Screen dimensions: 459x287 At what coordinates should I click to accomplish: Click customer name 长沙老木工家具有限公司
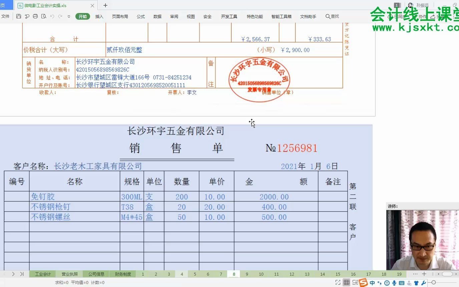click(98, 166)
